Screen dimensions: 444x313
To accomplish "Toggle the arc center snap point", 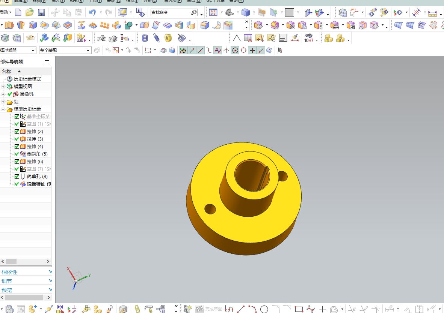I will tap(235, 51).
